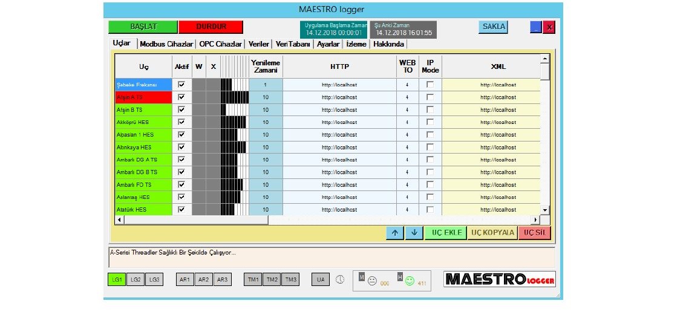Switch to the Veriler tab
Screen dimensions: 686x312
coord(258,44)
